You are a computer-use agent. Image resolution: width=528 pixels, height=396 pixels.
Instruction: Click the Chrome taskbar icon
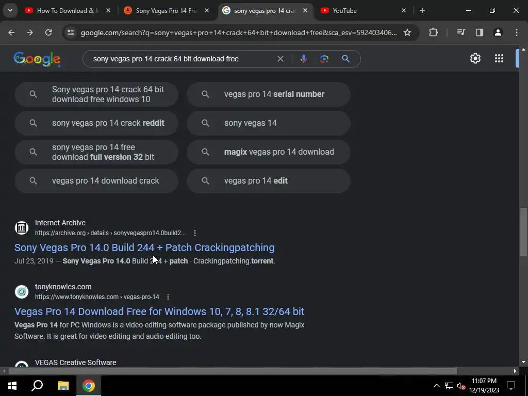tap(89, 385)
